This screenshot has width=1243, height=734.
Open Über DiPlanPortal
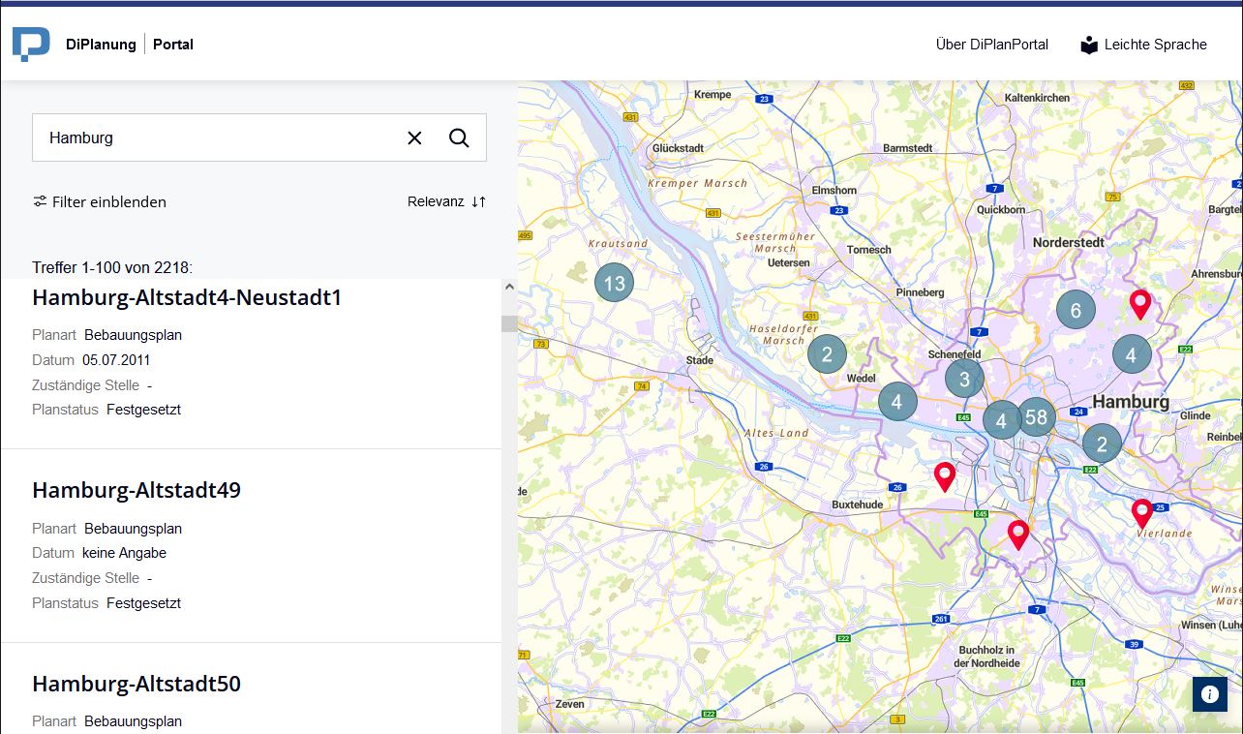[991, 45]
